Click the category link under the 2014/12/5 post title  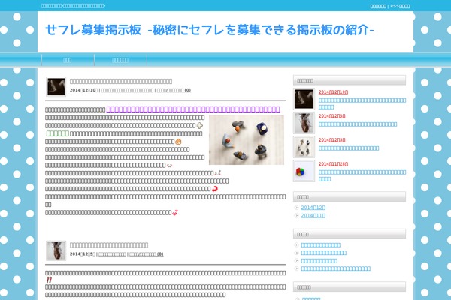[112, 254]
